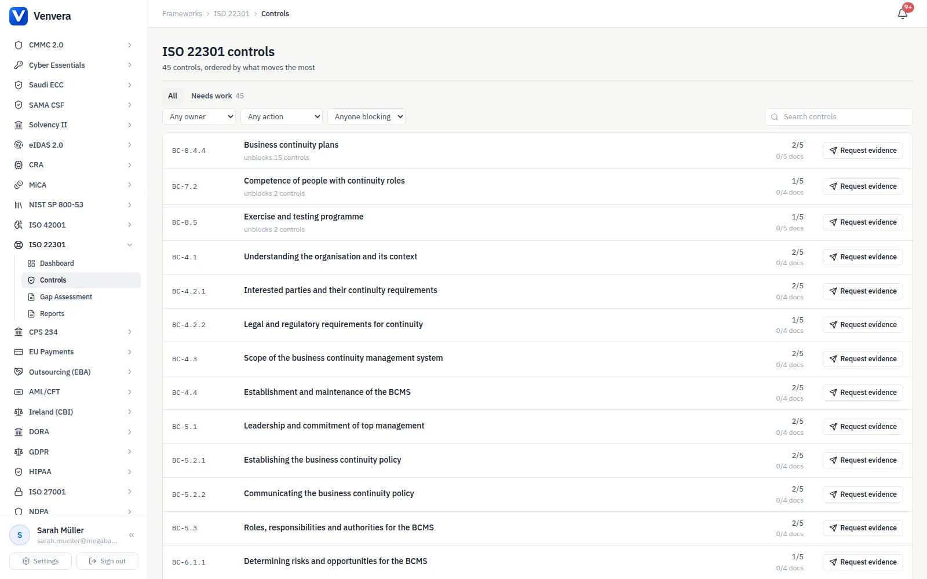The image size is (927, 579).
Task: Switch to the Needs work tab
Action: (217, 96)
